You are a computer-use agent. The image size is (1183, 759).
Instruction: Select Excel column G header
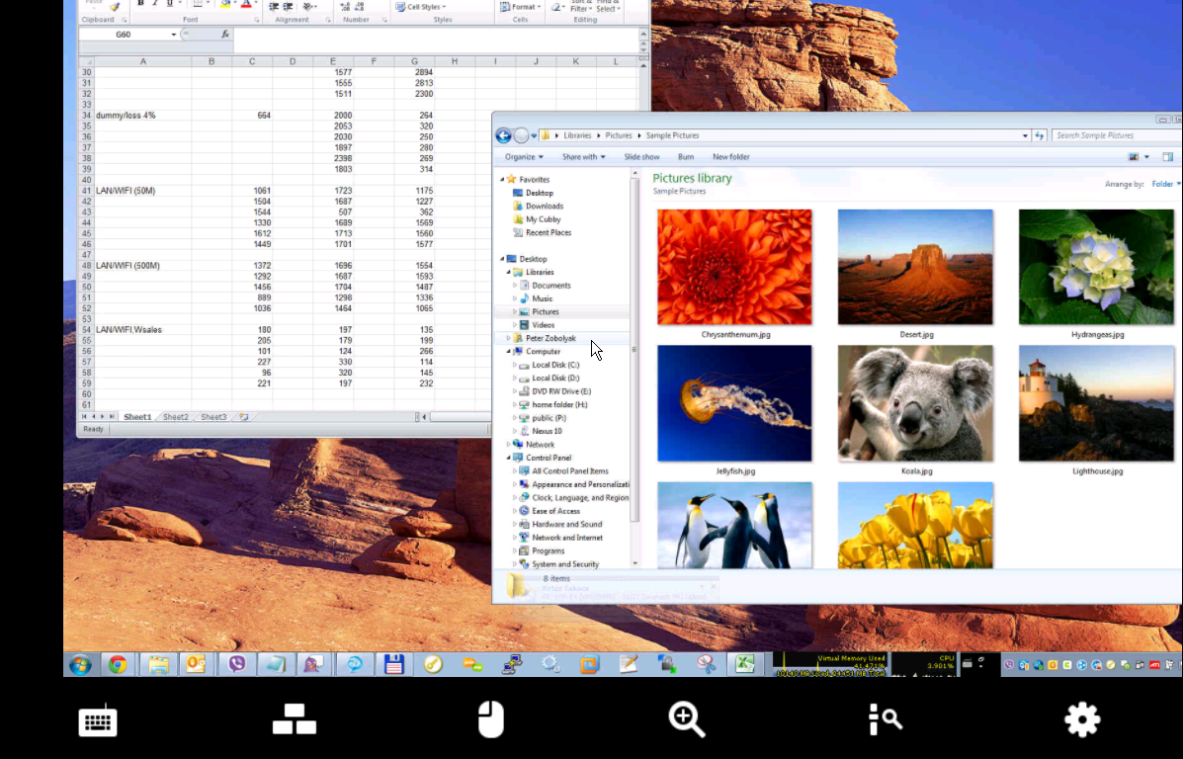(414, 62)
